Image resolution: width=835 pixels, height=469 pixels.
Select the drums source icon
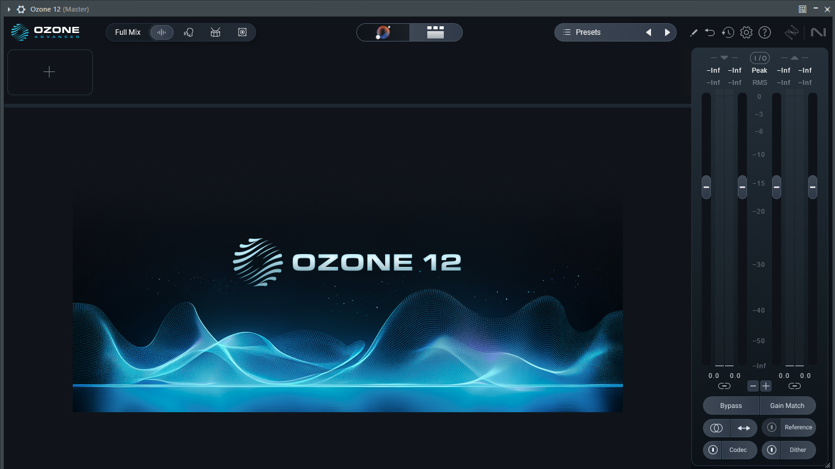pos(215,32)
